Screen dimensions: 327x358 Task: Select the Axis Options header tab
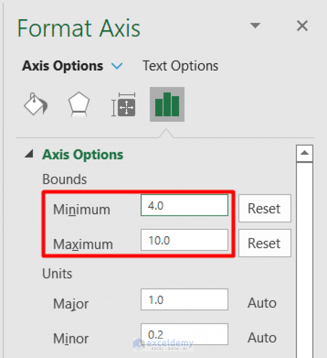coord(62,66)
